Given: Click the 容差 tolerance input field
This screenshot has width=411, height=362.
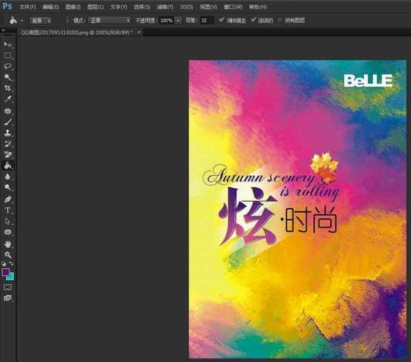Looking at the screenshot, I should tap(208, 21).
